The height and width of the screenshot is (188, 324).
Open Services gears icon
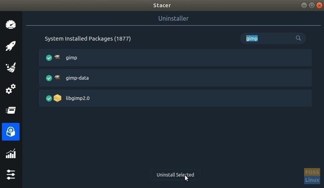11,89
